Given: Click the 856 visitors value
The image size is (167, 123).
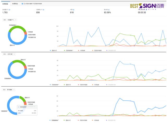Looking at the screenshot, I should (x=38, y=12).
